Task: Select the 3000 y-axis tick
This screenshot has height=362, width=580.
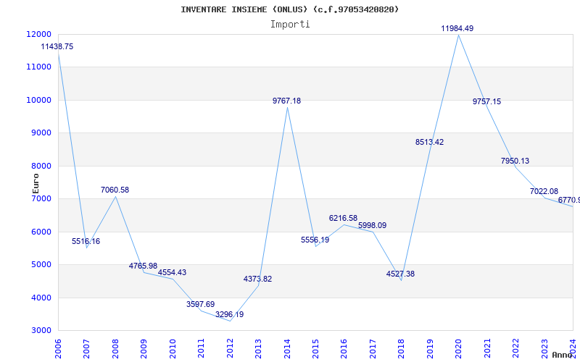Action: [41, 330]
